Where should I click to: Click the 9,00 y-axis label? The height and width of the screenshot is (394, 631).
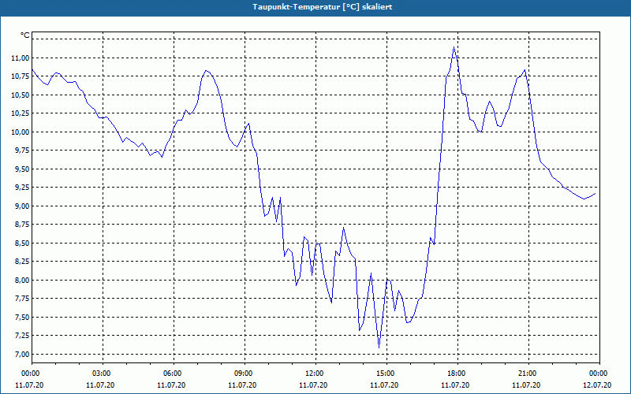tap(23, 206)
